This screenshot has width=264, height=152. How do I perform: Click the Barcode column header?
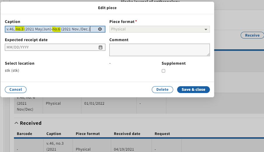[x=25, y=134]
